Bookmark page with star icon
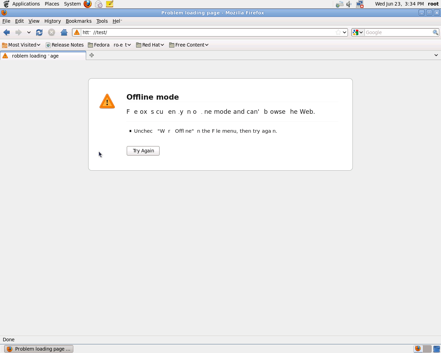Screen dimensions: 441x353 point(338,32)
